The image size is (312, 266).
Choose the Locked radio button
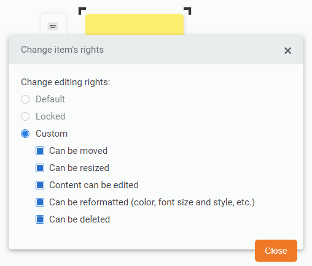(25, 116)
